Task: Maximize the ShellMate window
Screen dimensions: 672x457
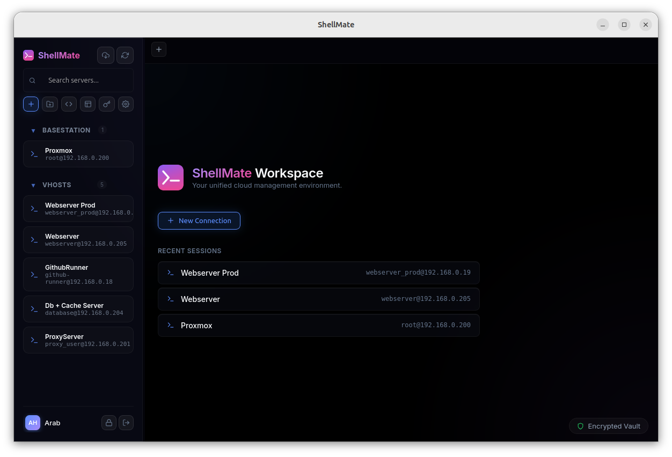Action: (624, 25)
